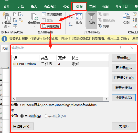Click 编辑链接 (Edit Links) command
This screenshot has height=133, width=138.
(x=51, y=26)
